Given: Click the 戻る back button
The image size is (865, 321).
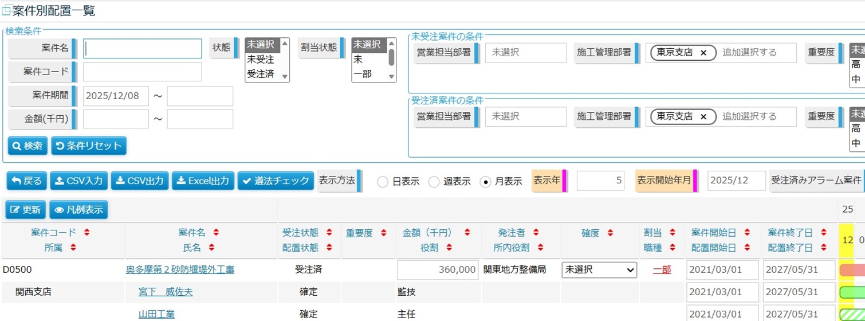Looking at the screenshot, I should (27, 181).
